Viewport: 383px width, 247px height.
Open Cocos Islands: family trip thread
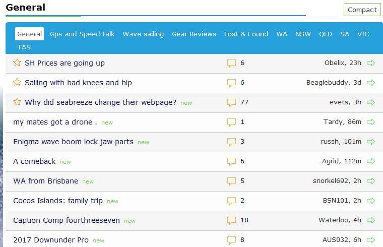pos(58,201)
